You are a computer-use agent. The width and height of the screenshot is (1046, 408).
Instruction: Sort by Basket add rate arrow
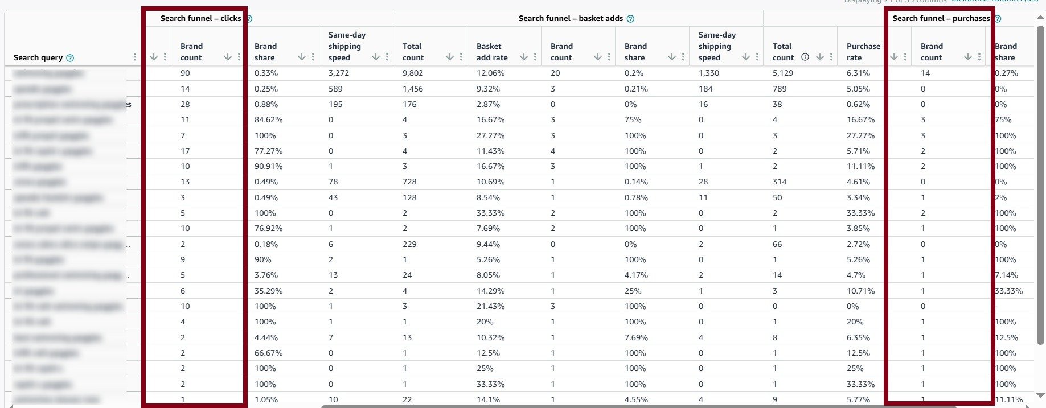pos(524,57)
